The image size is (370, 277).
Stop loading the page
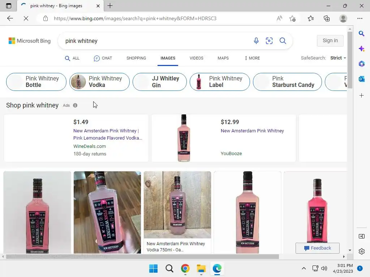[x=26, y=18]
